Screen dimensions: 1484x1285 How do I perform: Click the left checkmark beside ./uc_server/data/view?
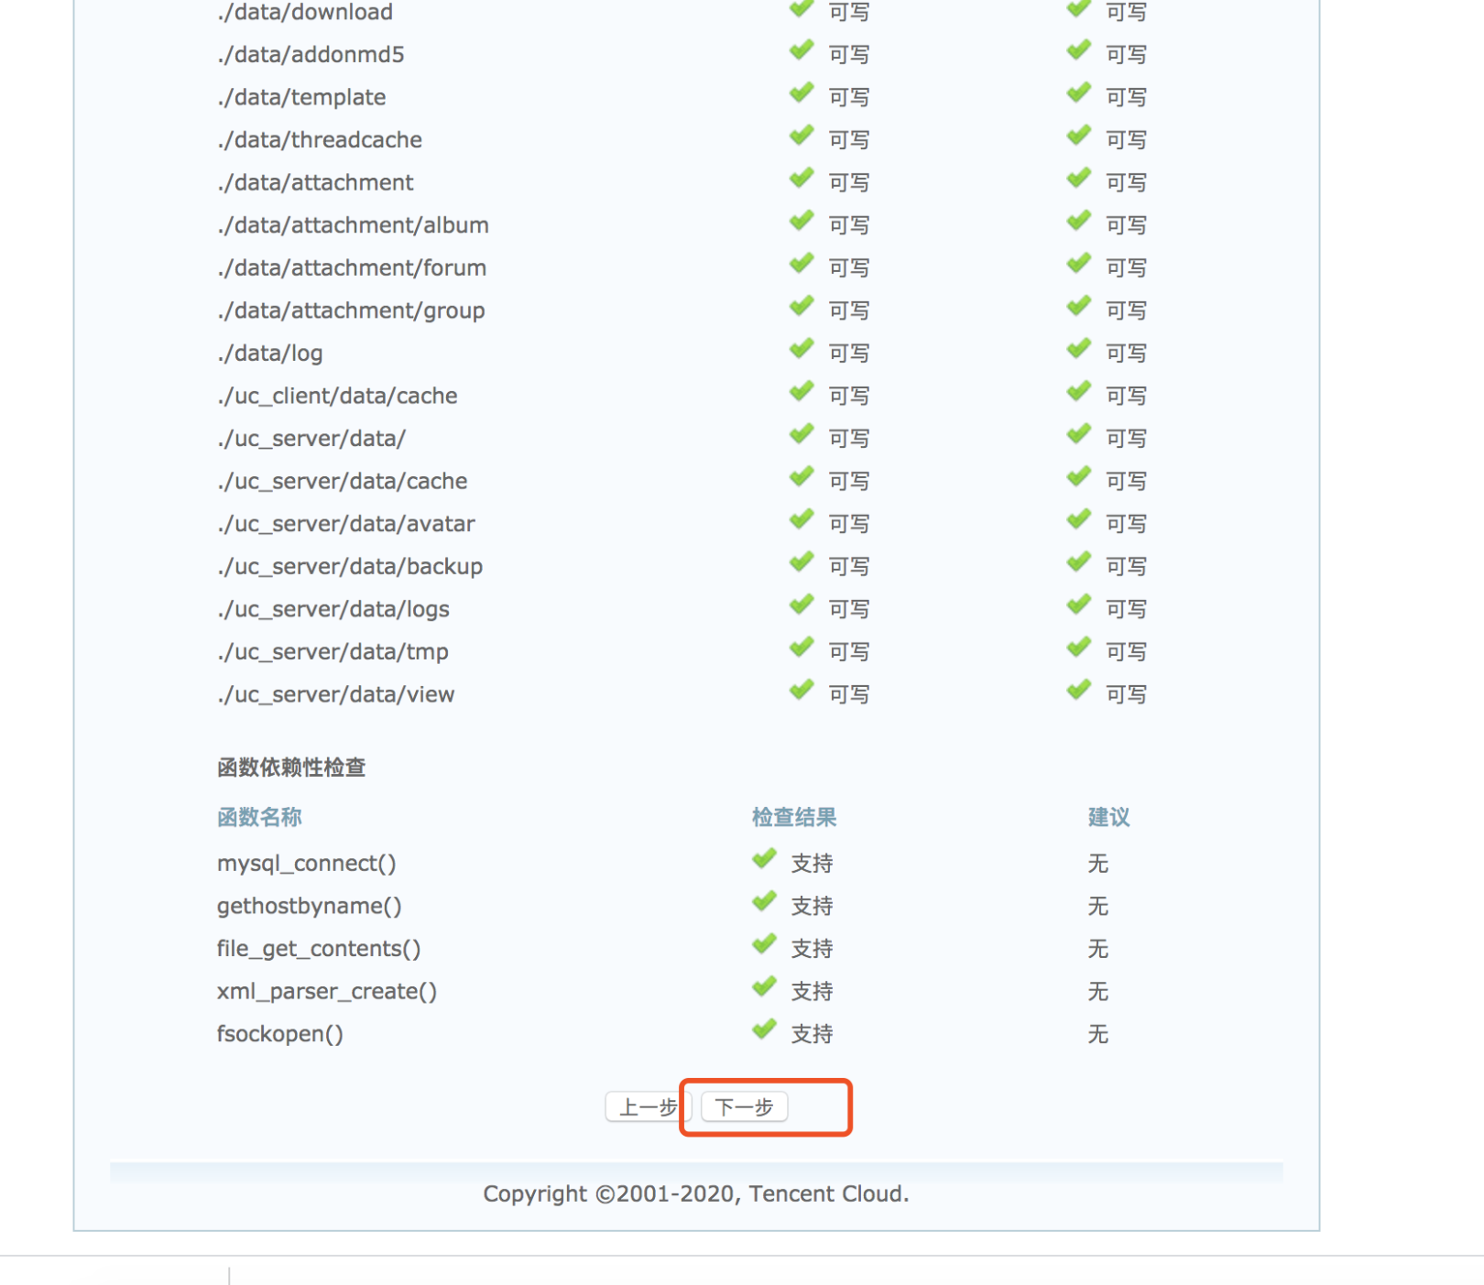(802, 691)
